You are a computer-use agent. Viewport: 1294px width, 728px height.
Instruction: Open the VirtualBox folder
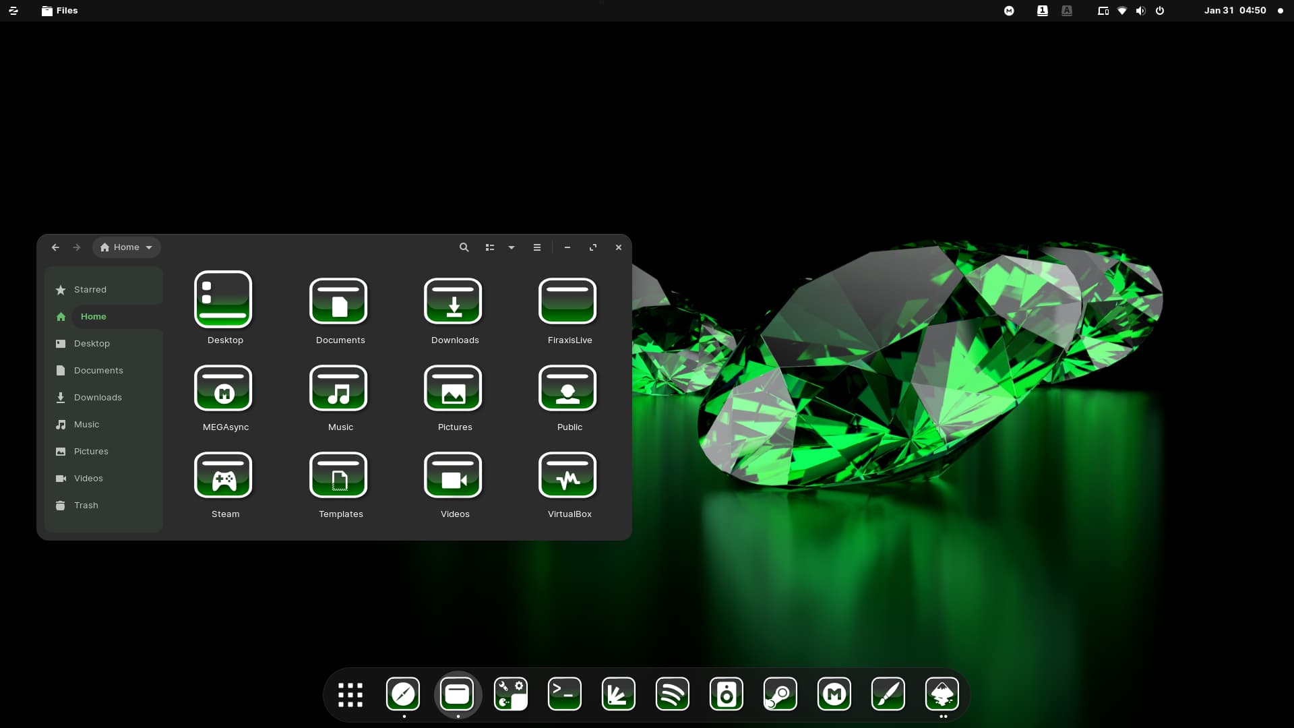[567, 475]
